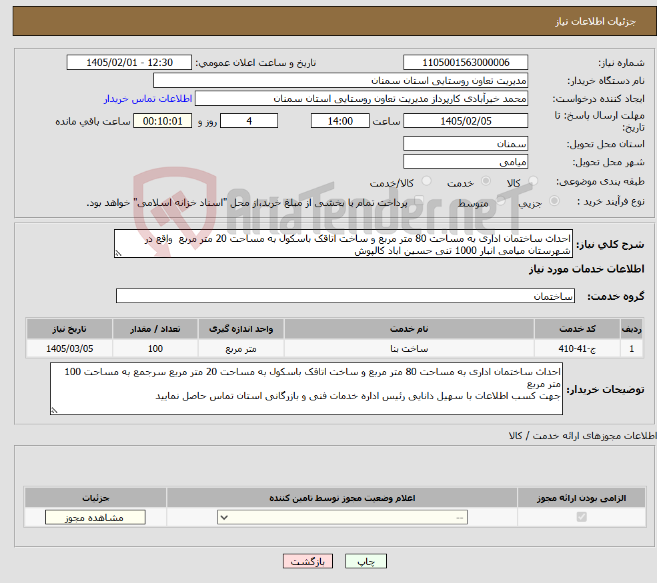The image size is (657, 583).
Task: Click the اعلام وضعیت مجوز توسط تامین کننده header
Action: coord(342,498)
